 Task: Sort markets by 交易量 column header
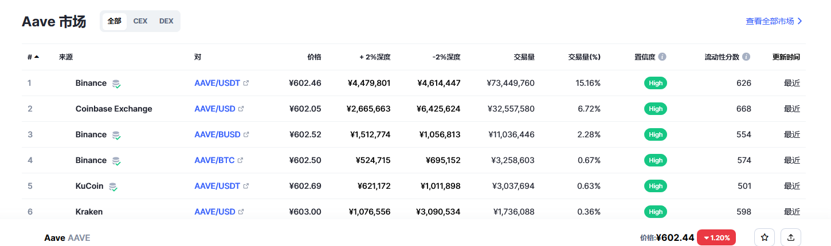[x=524, y=57]
